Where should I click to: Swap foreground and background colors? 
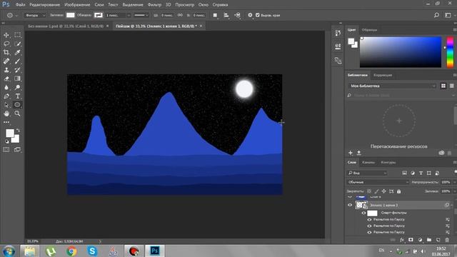point(18,130)
